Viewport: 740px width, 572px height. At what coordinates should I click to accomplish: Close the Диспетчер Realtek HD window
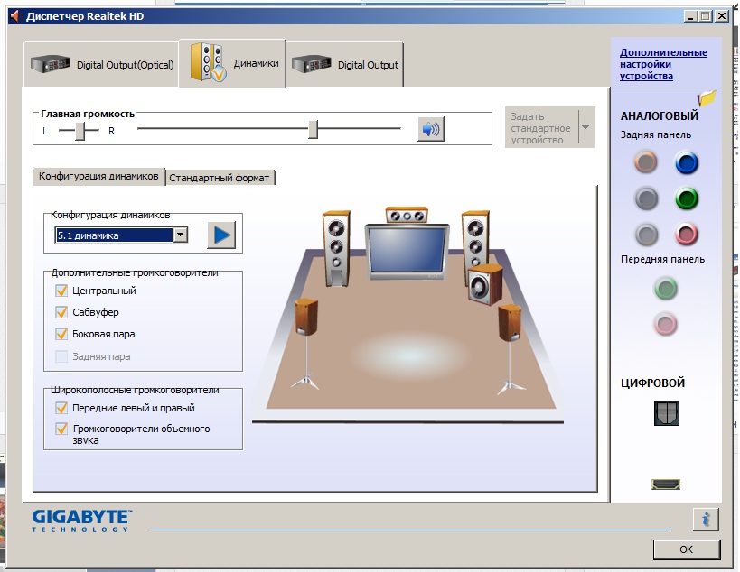coord(722,16)
